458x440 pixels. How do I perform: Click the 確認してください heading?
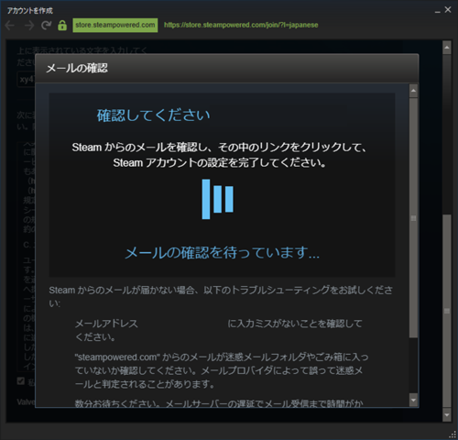click(x=153, y=115)
